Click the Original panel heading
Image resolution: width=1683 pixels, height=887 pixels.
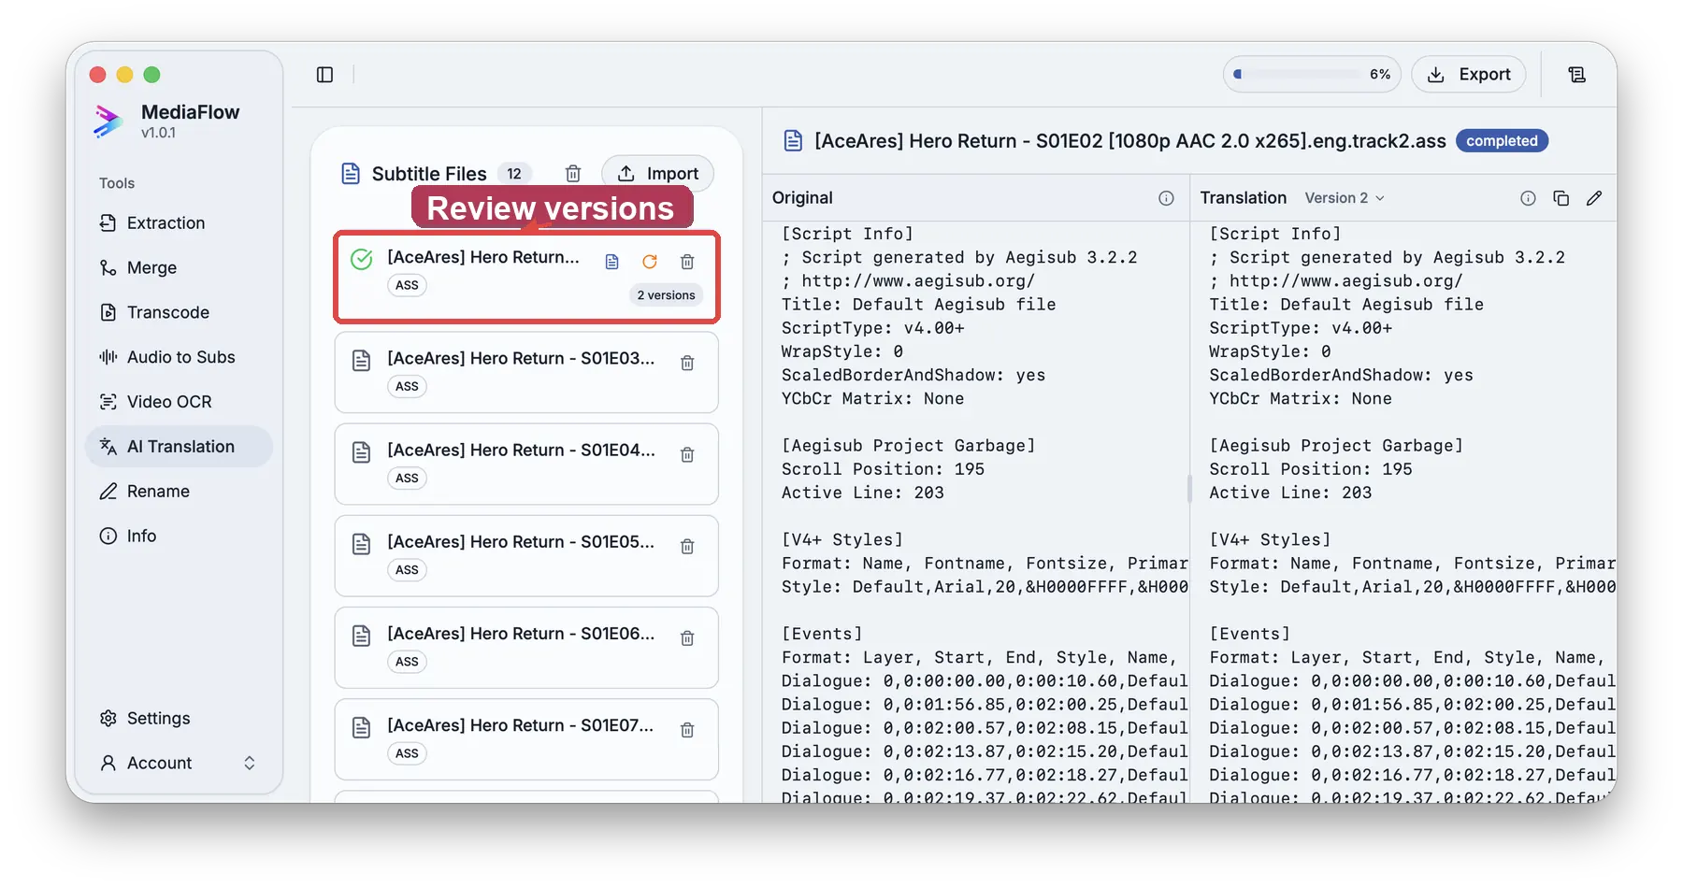coord(802,198)
